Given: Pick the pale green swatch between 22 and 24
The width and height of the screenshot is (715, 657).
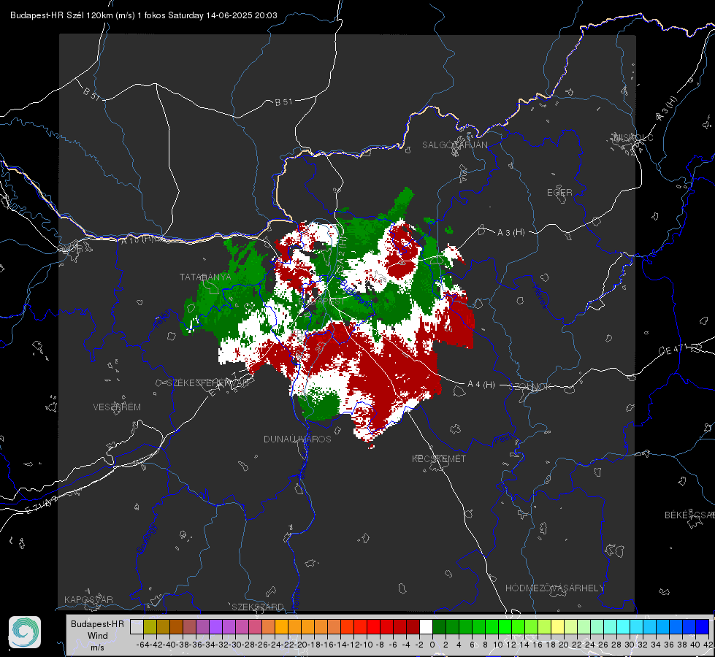Looking at the screenshot, I should coord(584,626).
